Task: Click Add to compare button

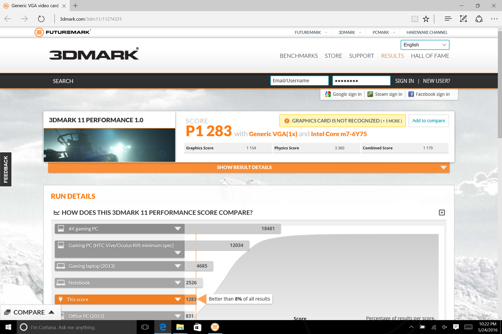Action: (x=429, y=121)
